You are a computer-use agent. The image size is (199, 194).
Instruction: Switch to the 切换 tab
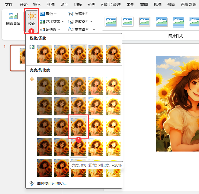(x=78, y=5)
